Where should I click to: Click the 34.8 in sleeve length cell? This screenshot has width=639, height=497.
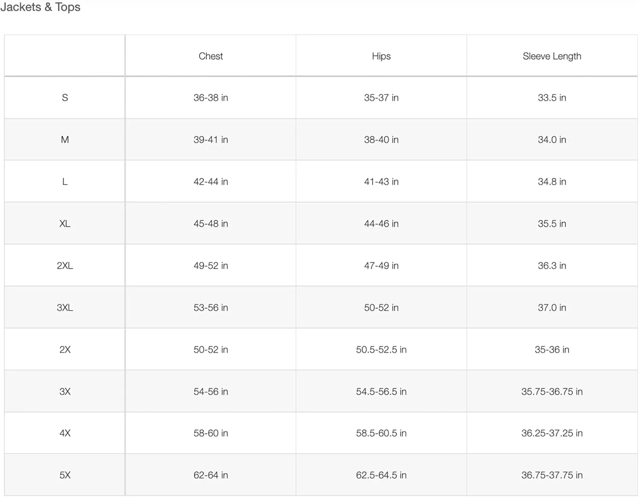552,182
